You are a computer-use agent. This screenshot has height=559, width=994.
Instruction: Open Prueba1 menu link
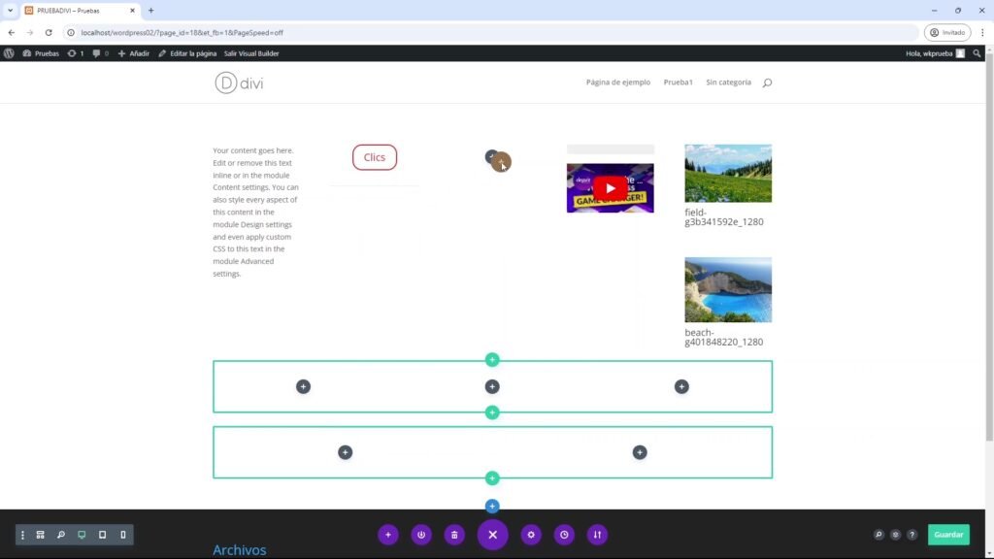point(679,82)
